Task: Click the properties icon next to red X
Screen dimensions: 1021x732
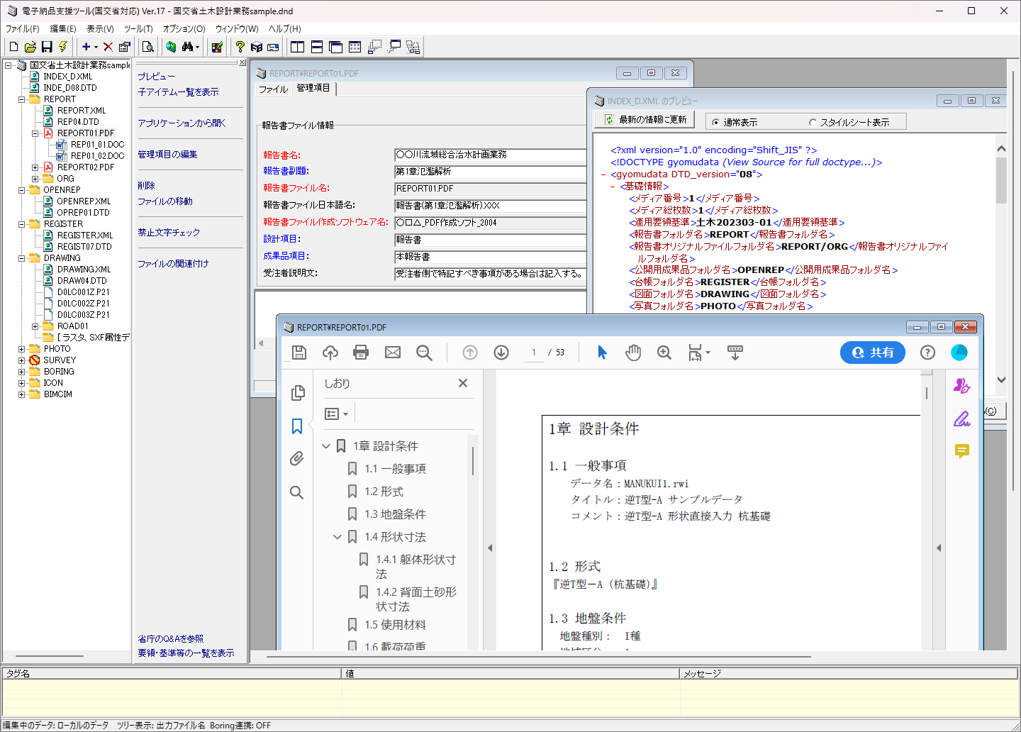Action: 124,47
